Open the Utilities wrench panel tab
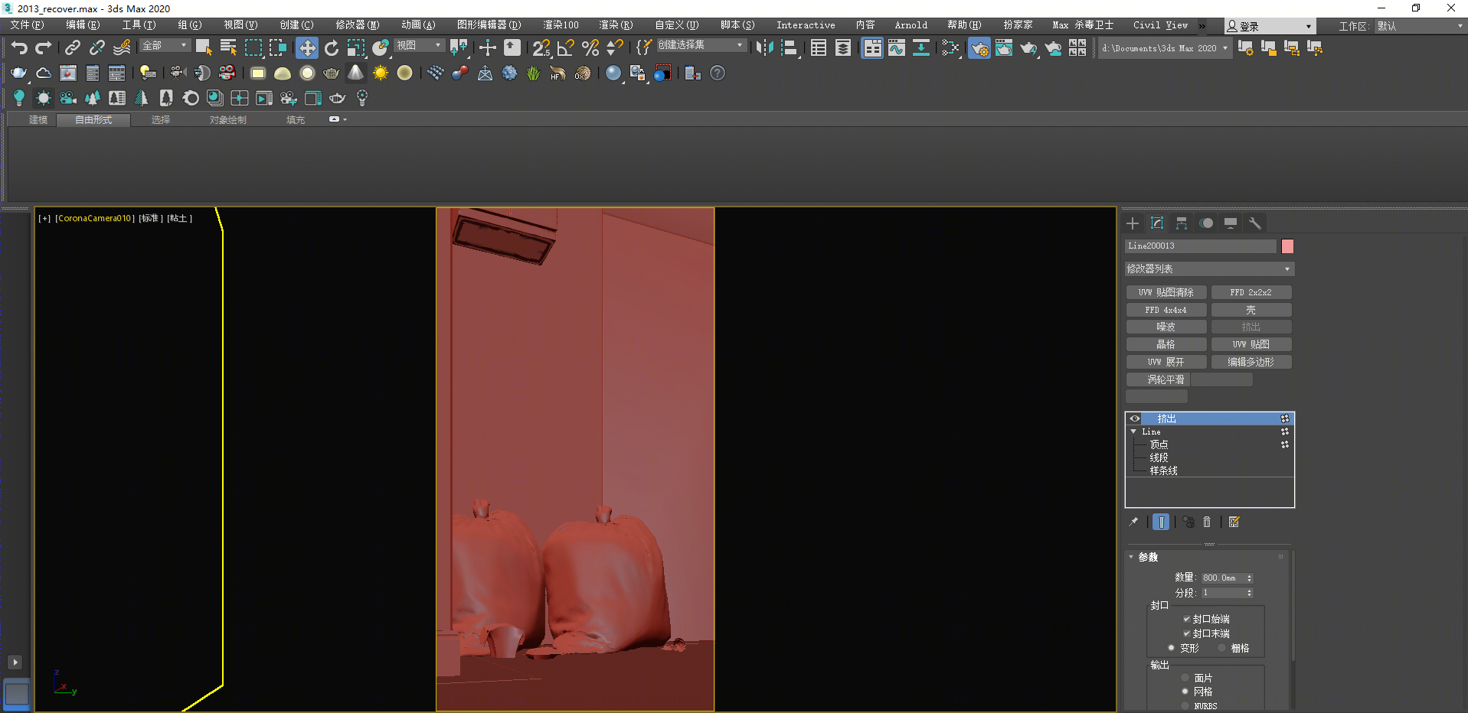 1254,223
